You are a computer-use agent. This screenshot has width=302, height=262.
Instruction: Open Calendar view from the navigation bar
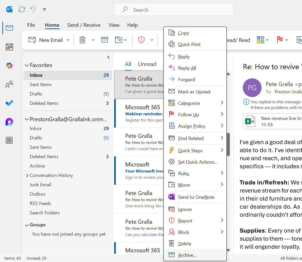[x=9, y=47]
